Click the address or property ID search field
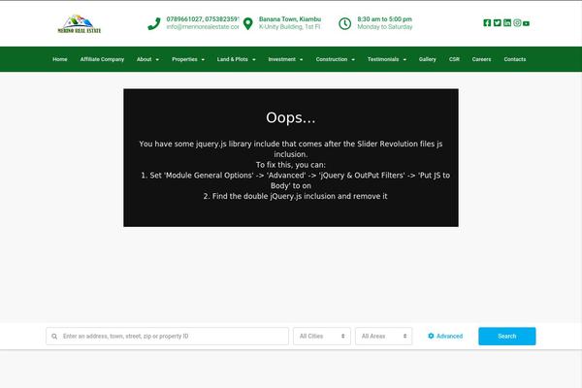Viewport: 582px width, 388px height. click(168, 336)
